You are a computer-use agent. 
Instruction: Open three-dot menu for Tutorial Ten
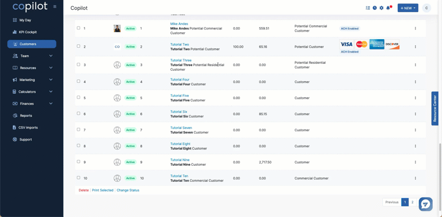point(415,178)
